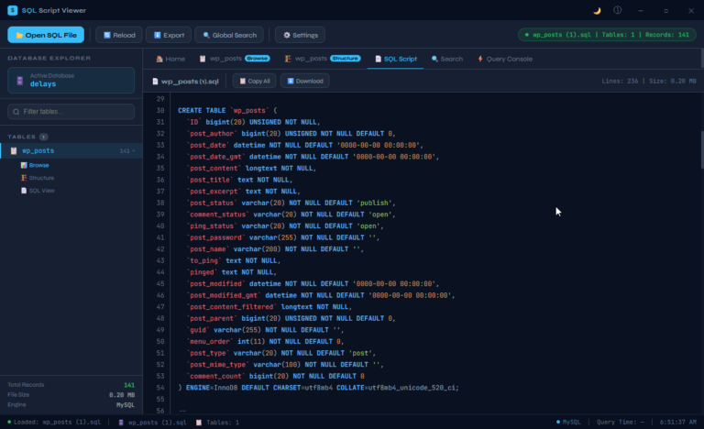Click the Download arrow icon

pyautogui.click(x=291, y=81)
